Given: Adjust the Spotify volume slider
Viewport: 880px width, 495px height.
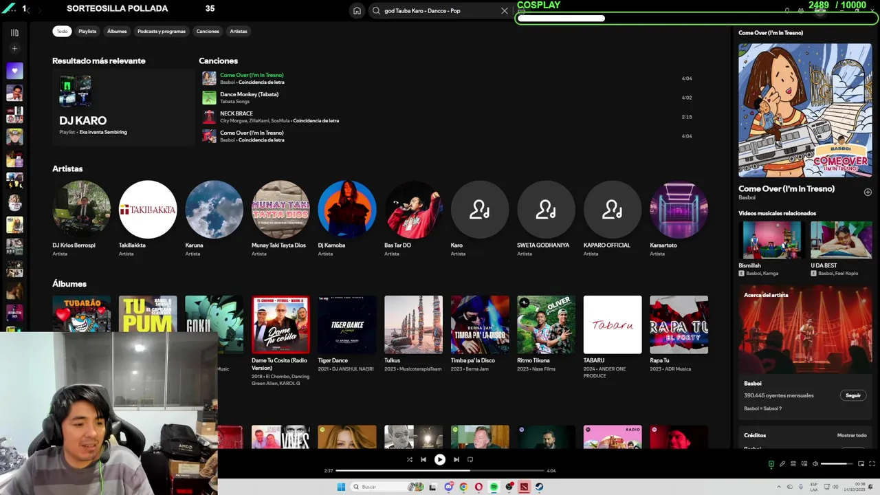Looking at the screenshot, I should pyautogui.click(x=837, y=464).
